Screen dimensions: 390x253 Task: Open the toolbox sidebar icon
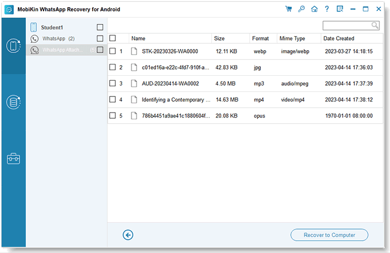click(x=13, y=159)
